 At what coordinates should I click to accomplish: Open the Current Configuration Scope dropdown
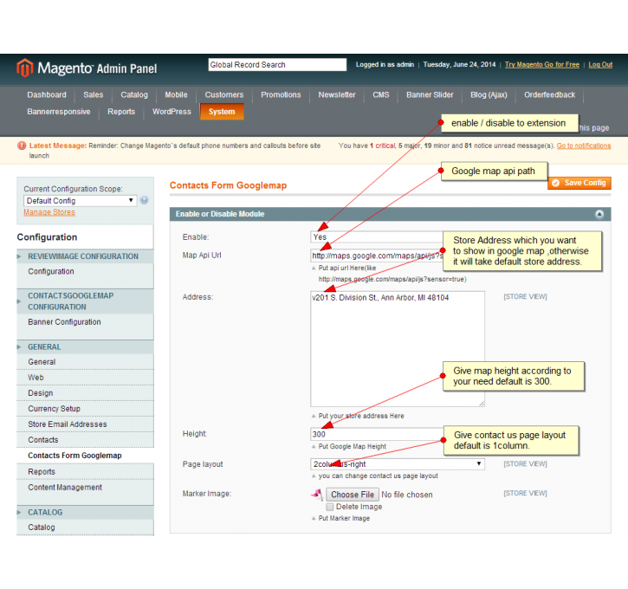80,201
